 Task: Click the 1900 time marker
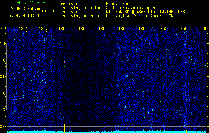click(203, 29)
